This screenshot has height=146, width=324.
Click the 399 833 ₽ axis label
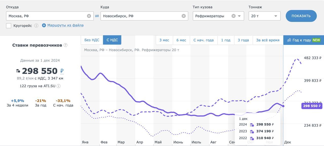(x=313, y=80)
